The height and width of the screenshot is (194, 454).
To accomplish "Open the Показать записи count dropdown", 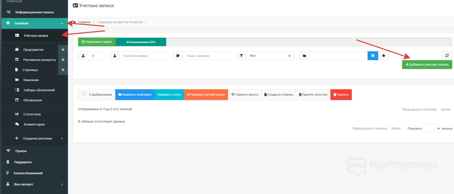I will click(x=432, y=128).
